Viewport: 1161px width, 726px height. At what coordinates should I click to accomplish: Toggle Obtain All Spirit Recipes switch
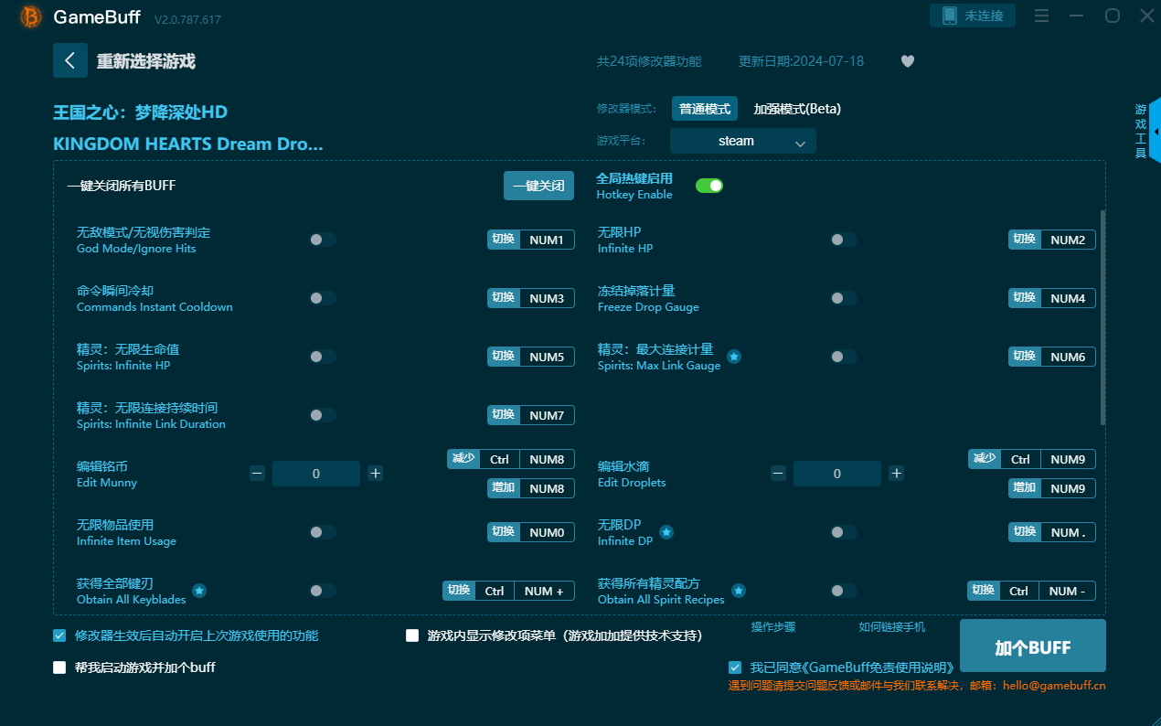click(844, 591)
